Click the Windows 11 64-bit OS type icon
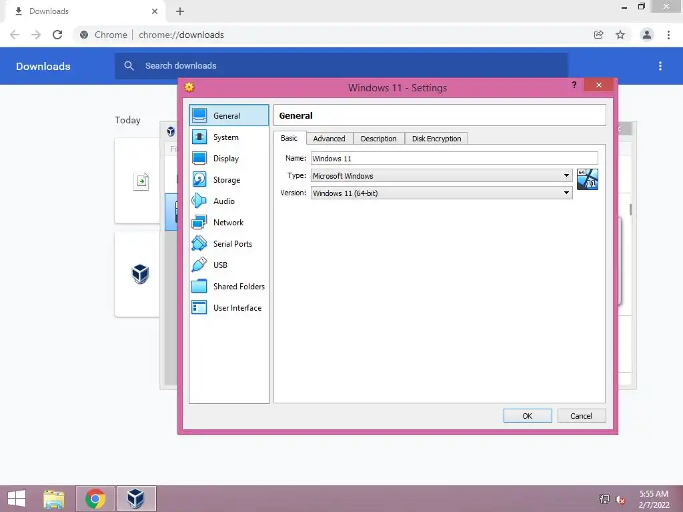Viewport: 683px width, 512px height. pos(587,179)
